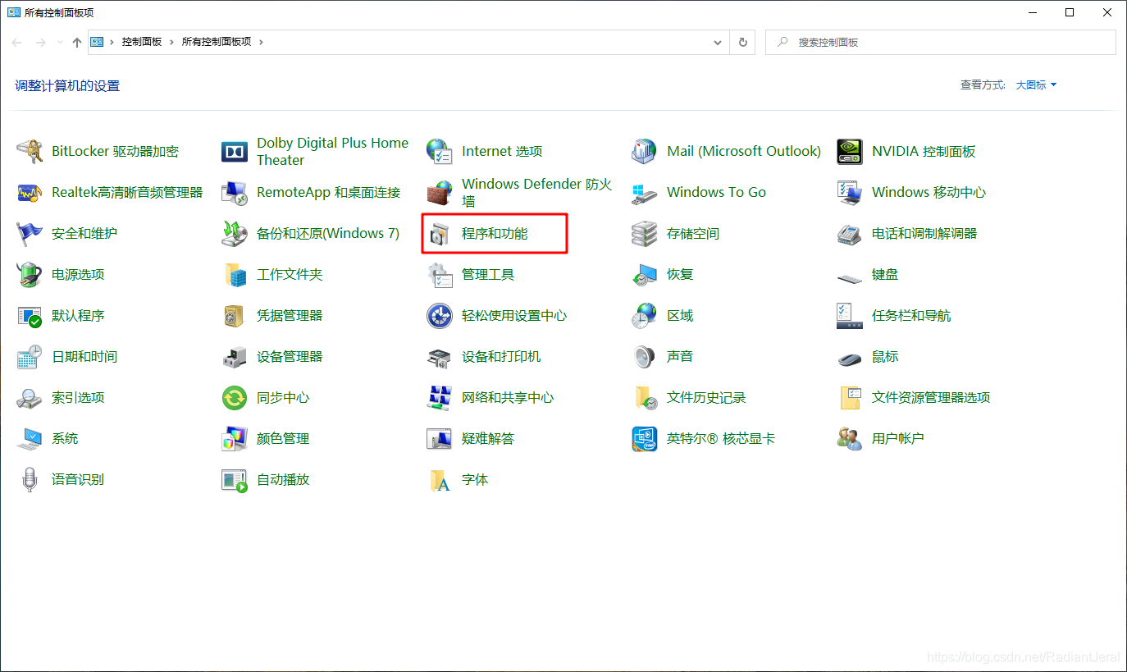This screenshot has height=672, width=1127.
Task: Open the 工作文件夹 icon
Action: (235, 274)
